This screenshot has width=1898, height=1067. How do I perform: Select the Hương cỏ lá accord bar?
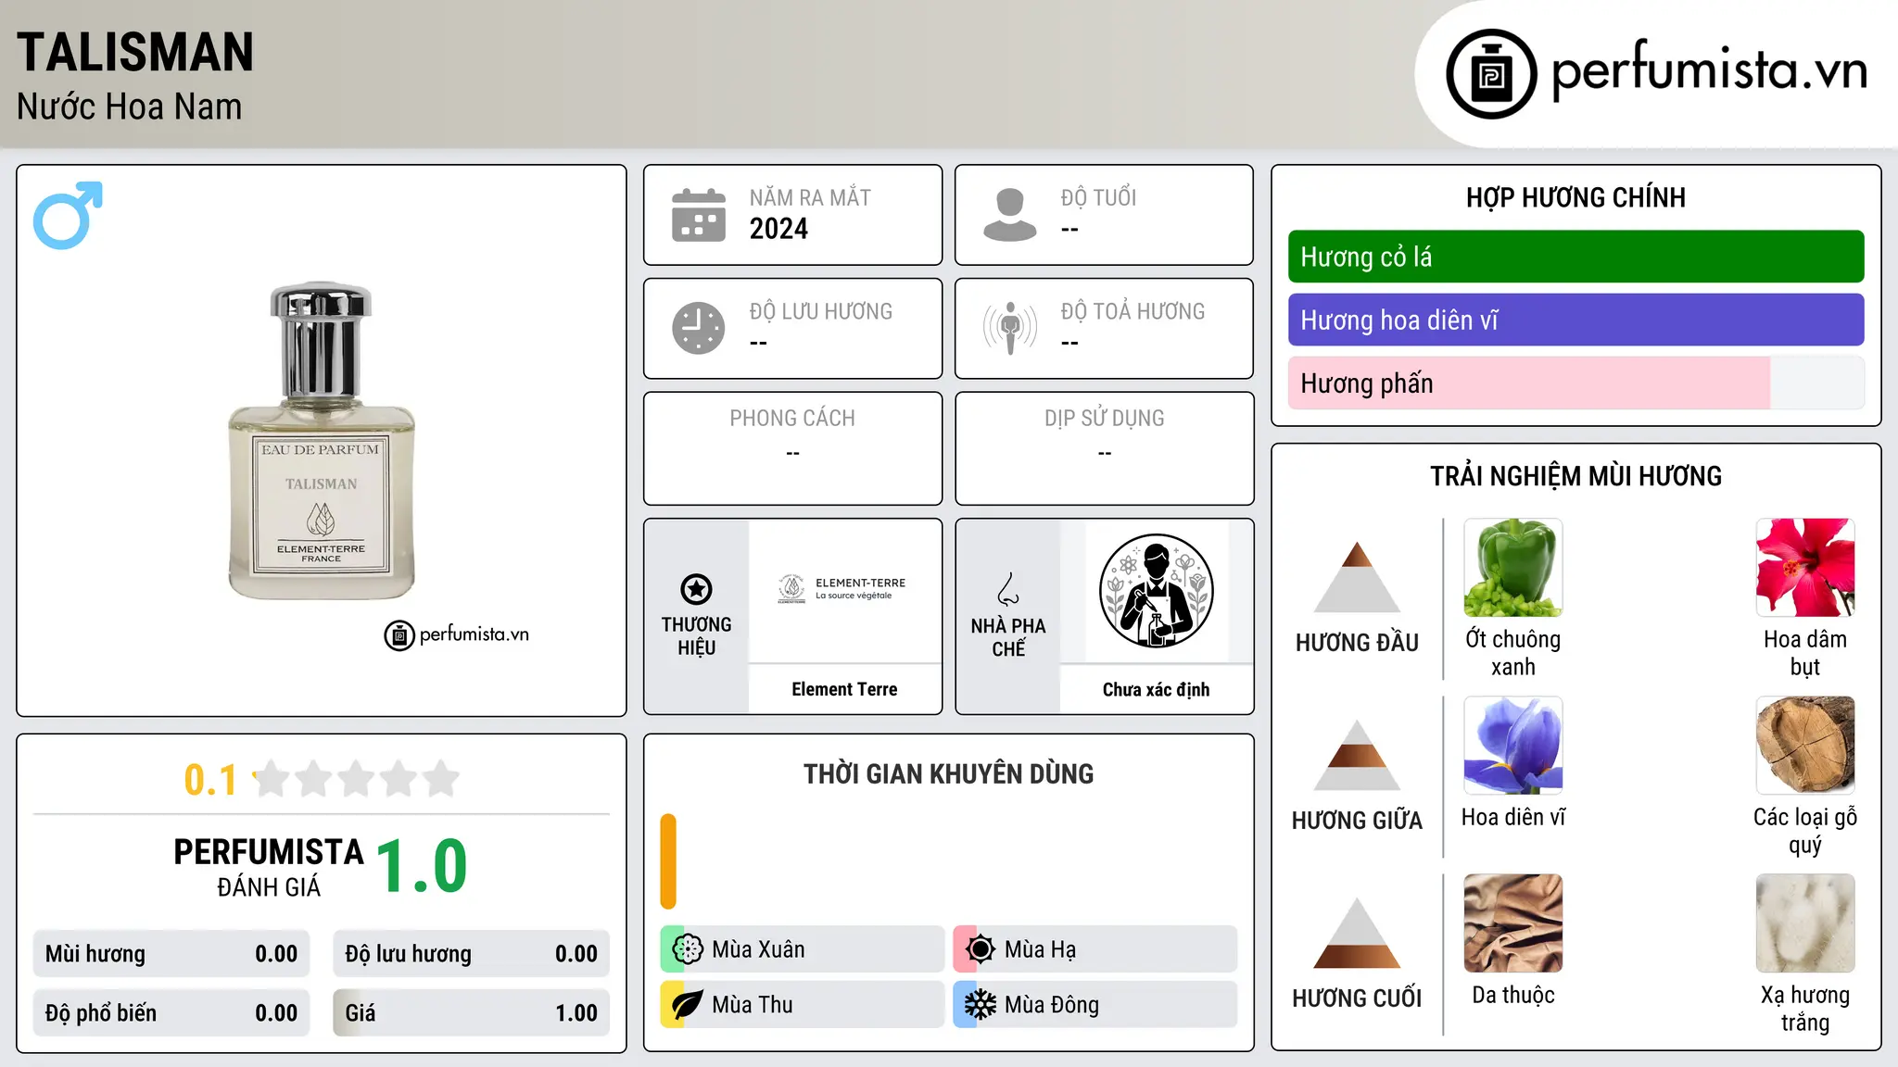(1575, 257)
